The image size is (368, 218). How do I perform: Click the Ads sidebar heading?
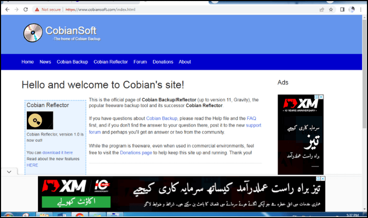point(283,82)
